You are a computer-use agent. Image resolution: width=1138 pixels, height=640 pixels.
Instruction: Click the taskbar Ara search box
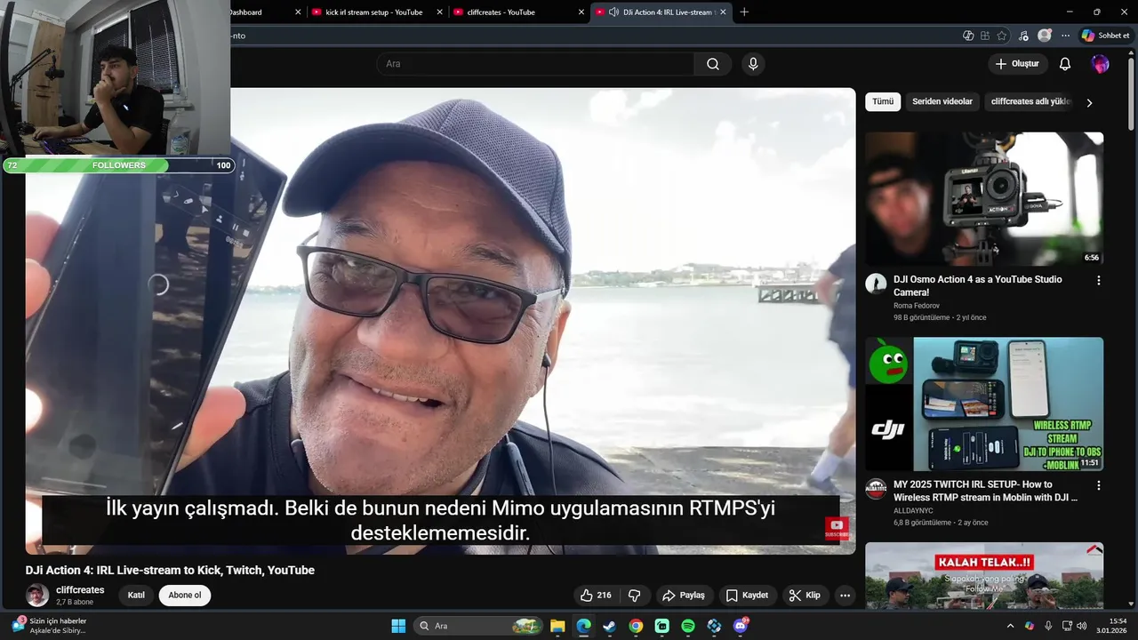478,626
